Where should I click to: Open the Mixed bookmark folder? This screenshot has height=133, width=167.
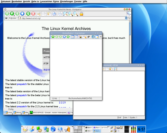pos(17,112)
